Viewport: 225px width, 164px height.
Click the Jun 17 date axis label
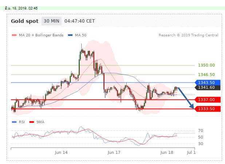tap(114, 152)
